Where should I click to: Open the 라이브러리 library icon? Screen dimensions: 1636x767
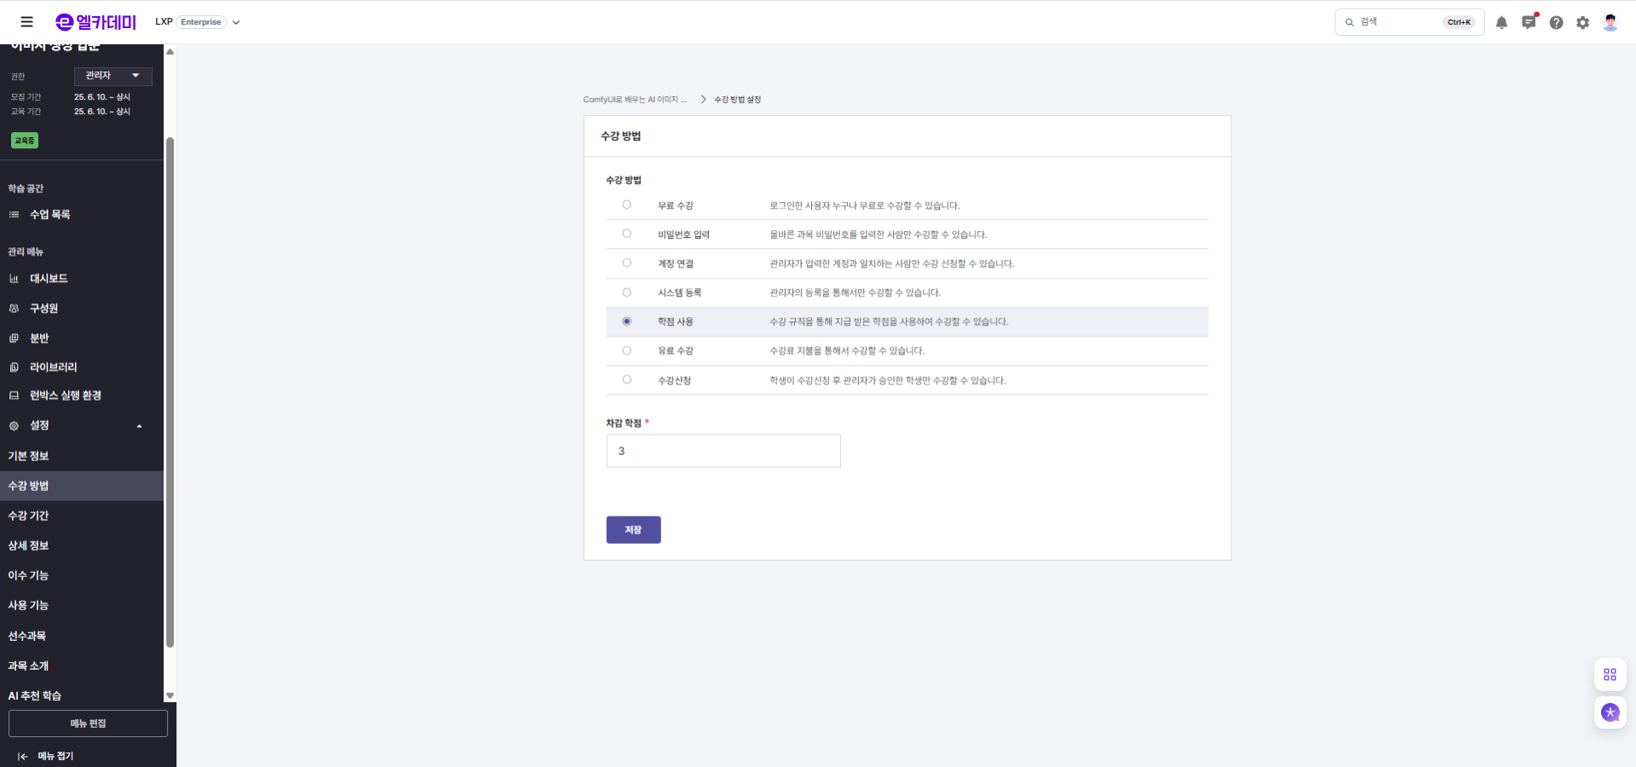[14, 366]
